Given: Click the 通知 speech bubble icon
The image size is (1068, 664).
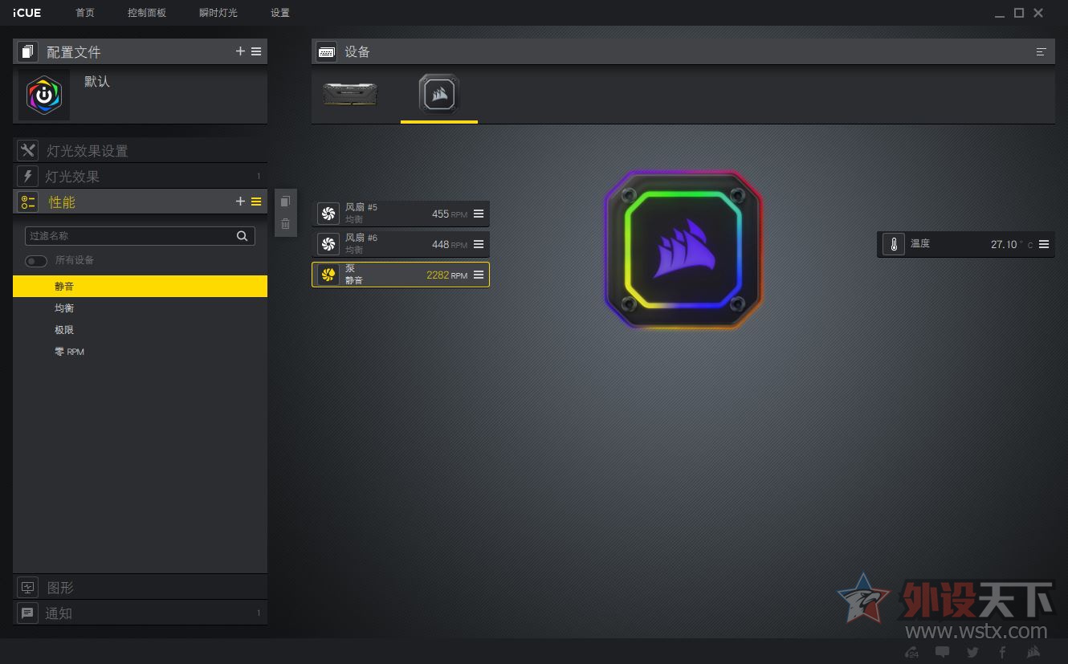Looking at the screenshot, I should pyautogui.click(x=28, y=613).
